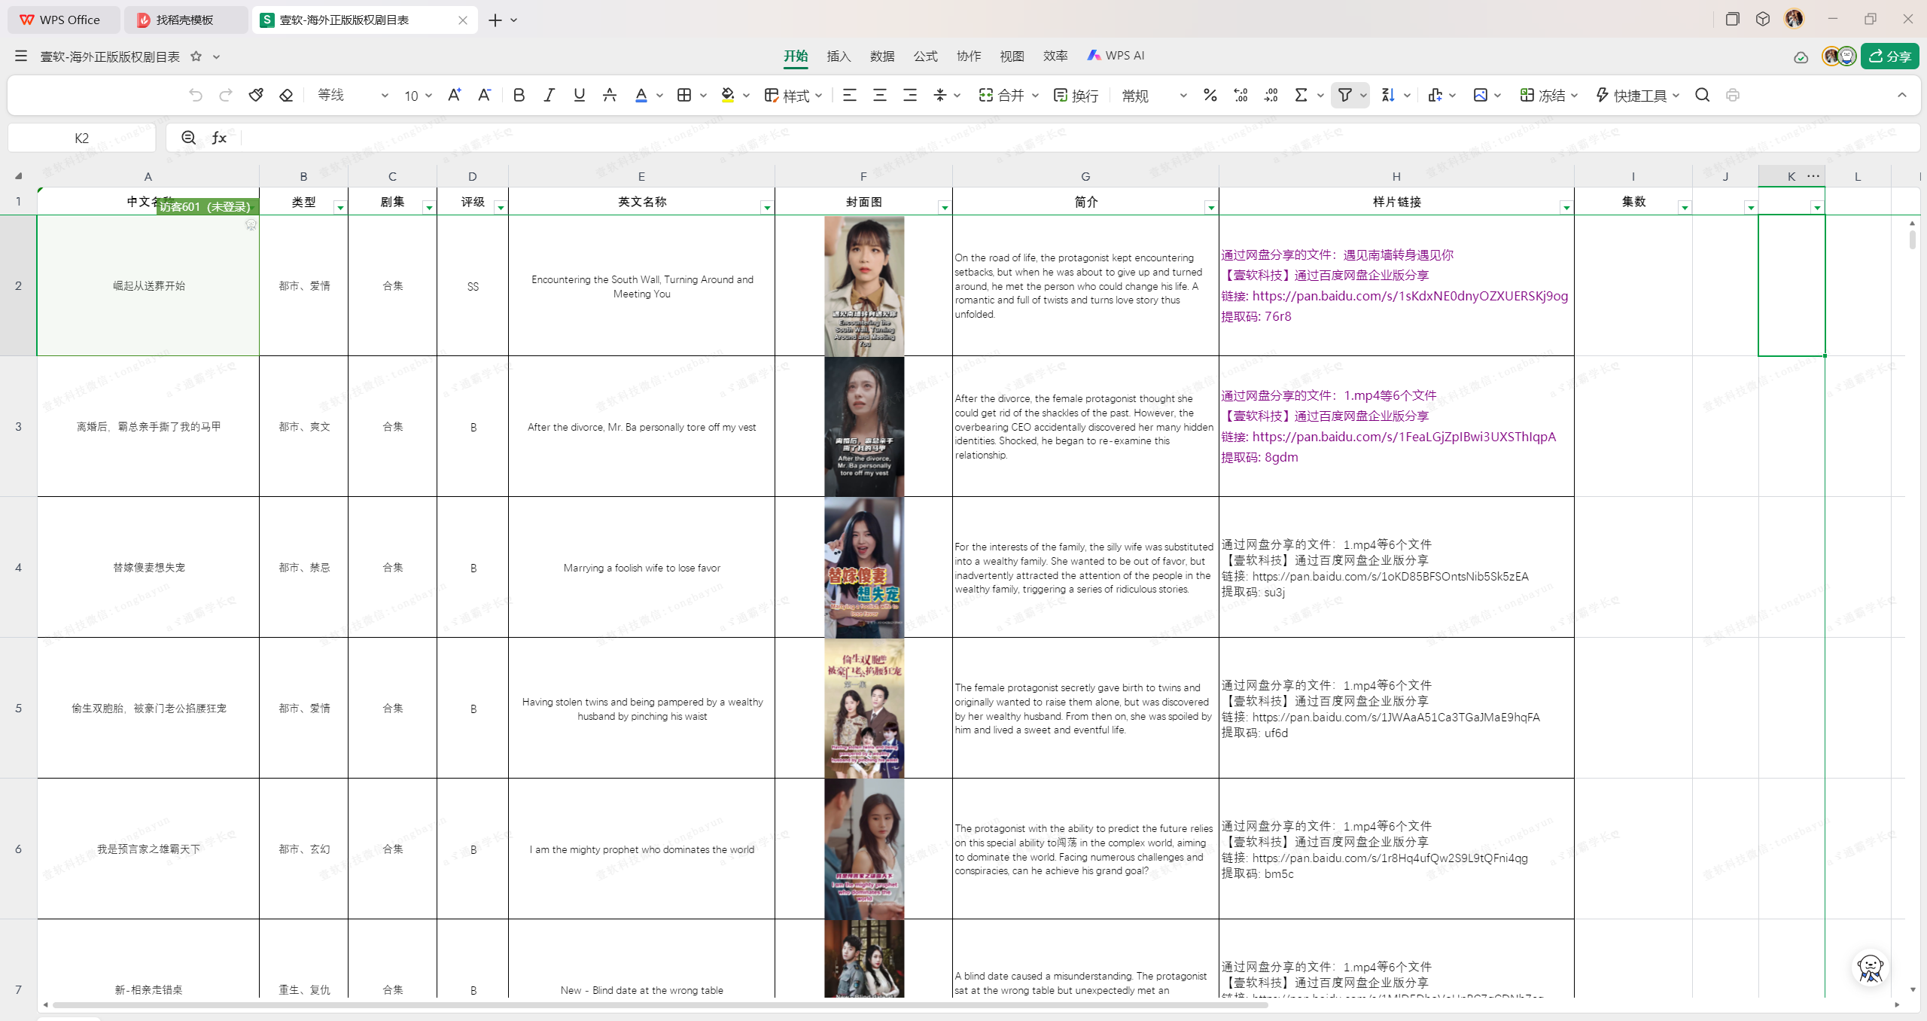
Task: Toggle italic formatting
Action: tap(549, 95)
